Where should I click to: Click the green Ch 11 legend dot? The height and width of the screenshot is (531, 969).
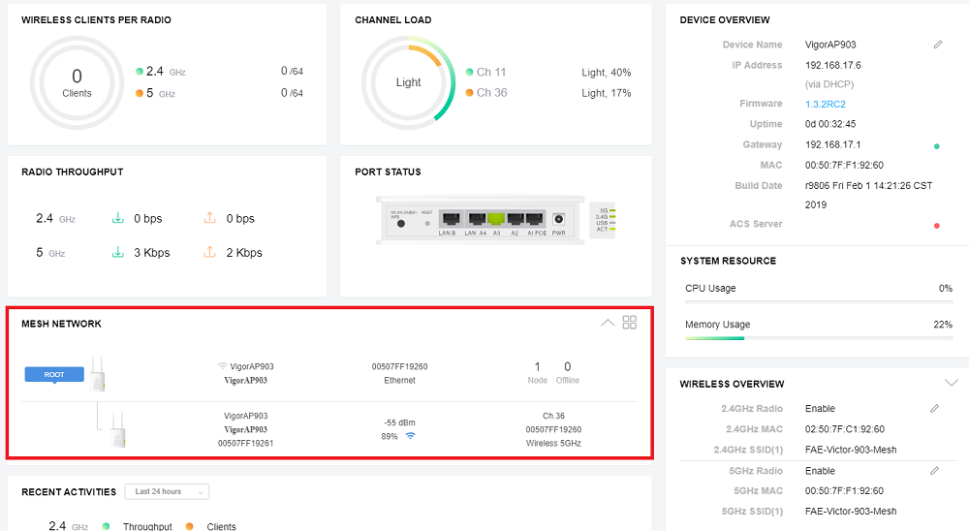[470, 73]
